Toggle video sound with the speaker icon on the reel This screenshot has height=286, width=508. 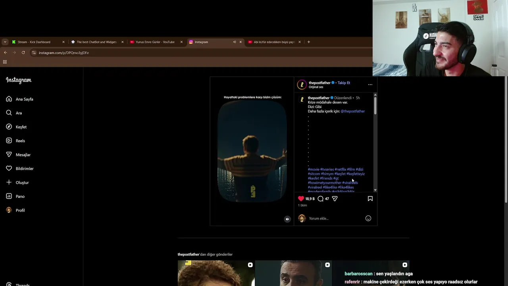click(x=287, y=219)
